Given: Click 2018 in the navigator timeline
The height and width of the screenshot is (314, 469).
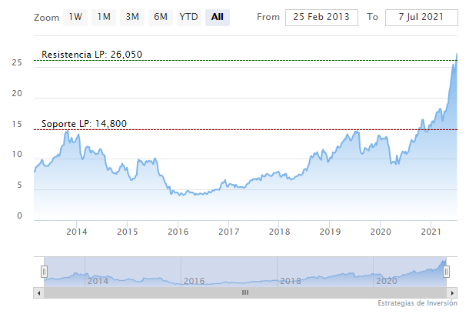Looking at the screenshot, I should click(x=290, y=281).
